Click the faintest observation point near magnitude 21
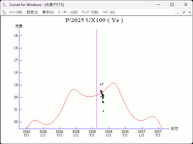Screen dimensions: 193x144 coord(103,111)
